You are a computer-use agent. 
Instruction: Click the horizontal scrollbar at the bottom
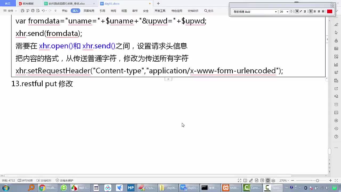click(148, 176)
